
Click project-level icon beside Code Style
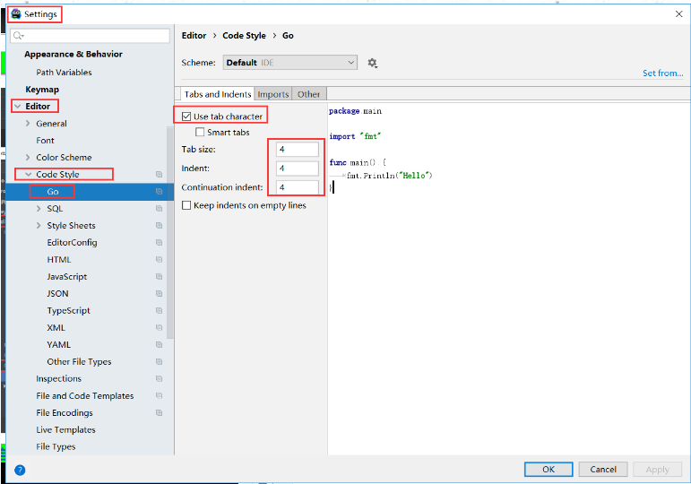point(160,175)
